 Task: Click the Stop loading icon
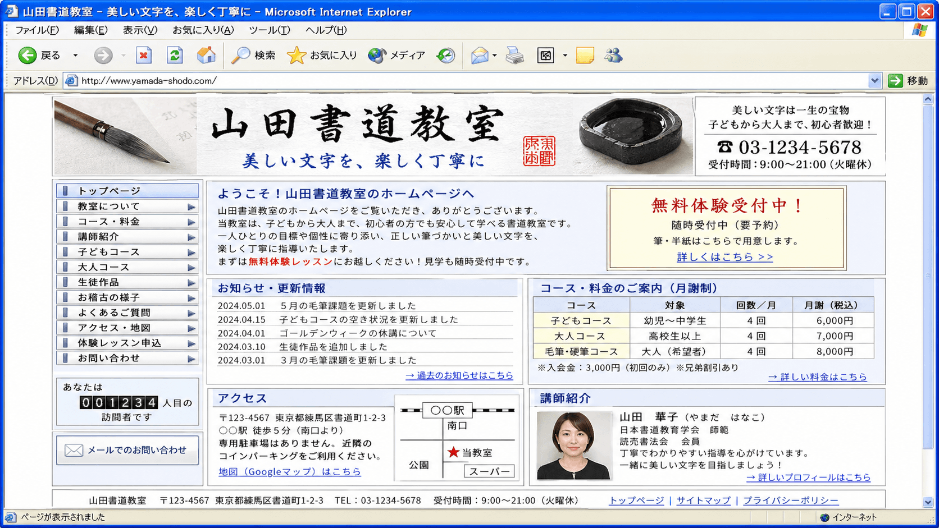click(144, 55)
